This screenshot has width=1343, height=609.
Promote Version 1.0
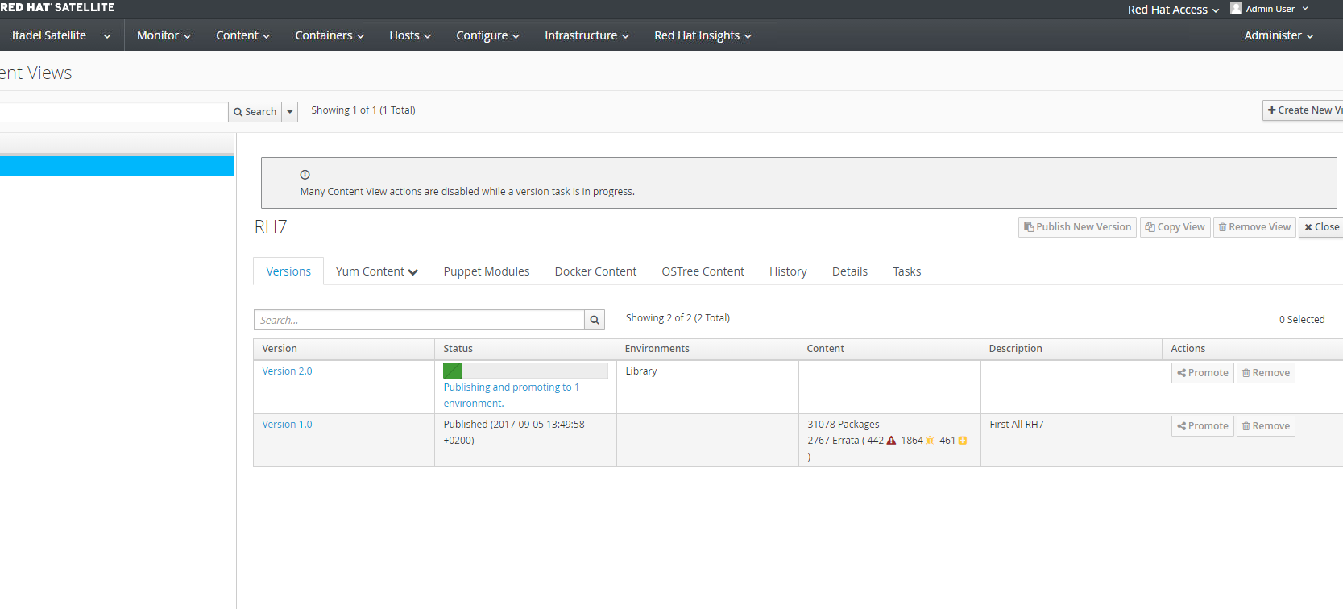point(1202,426)
